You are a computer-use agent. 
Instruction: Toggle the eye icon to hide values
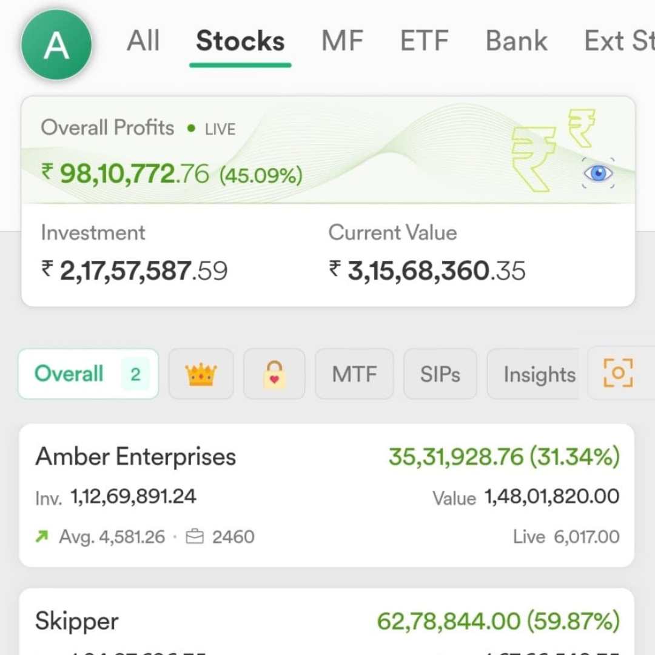pyautogui.click(x=598, y=173)
